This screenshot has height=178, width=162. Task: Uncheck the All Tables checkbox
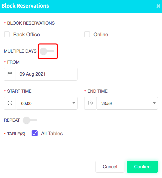pyautogui.click(x=35, y=133)
